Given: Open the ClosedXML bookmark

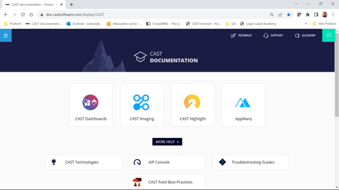Looking at the screenshot, I should 164,24.
